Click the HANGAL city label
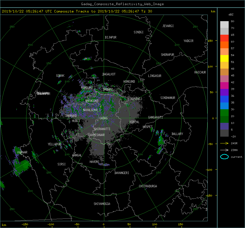Screen dimensions: 245x228 77,155
